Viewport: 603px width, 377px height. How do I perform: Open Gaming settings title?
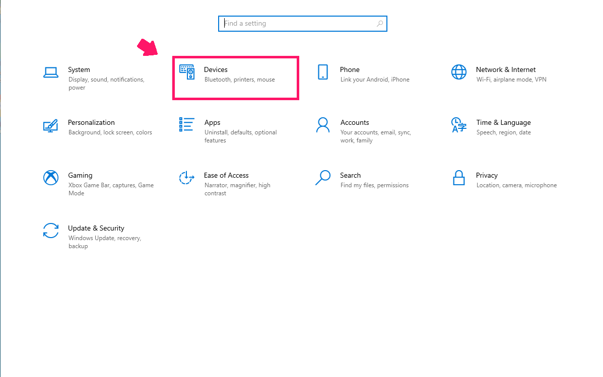coord(80,175)
